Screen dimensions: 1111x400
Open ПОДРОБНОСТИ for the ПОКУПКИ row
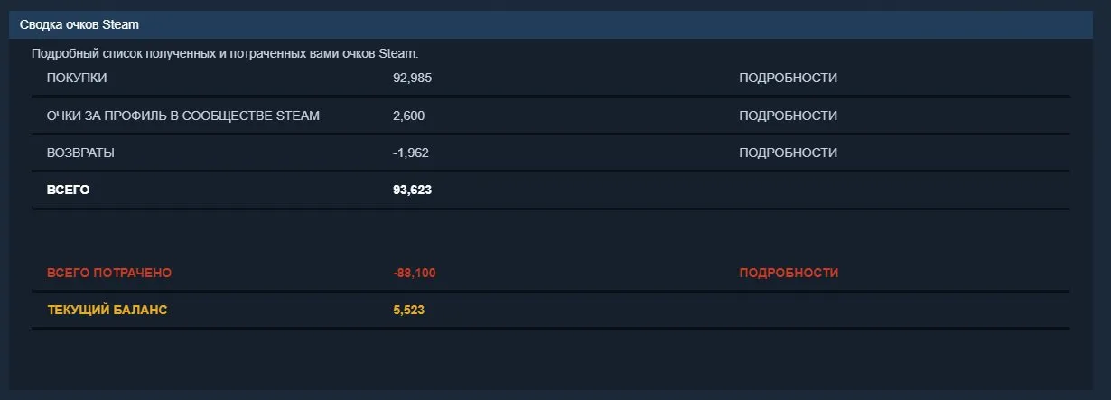coord(788,78)
